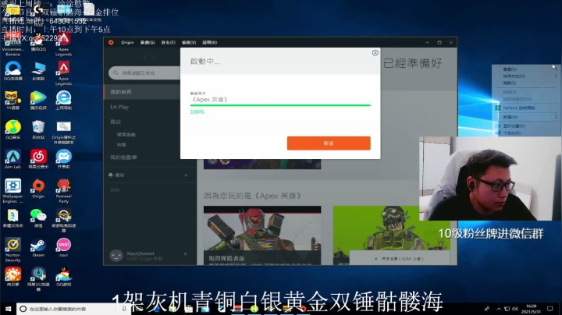Open the 檢視(V) menu in Origin
The height and width of the screenshot is (315, 562).
click(x=189, y=42)
